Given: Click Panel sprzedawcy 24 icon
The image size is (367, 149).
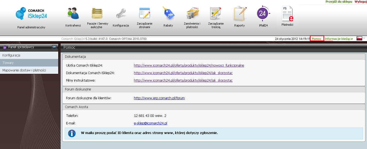Looking at the screenshot, I should pyautogui.click(x=5, y=47).
